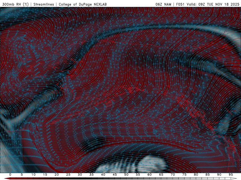Click the '10' value on color scale
The width and height of the screenshot is (241, 180).
[33, 175]
